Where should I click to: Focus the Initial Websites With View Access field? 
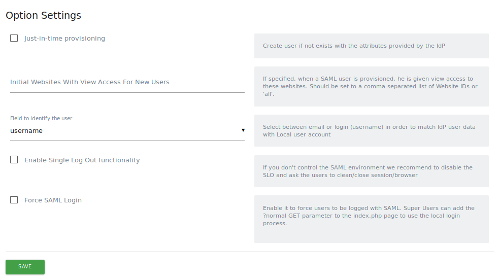pos(127,82)
